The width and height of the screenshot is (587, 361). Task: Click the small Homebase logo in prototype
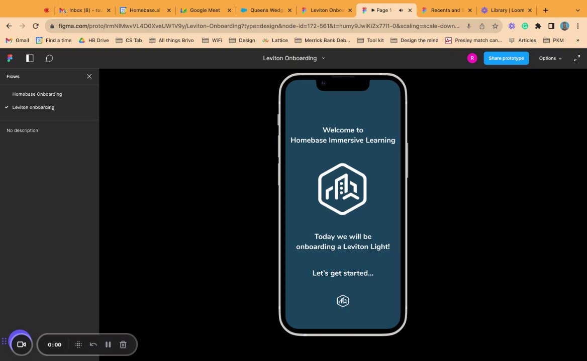343,300
